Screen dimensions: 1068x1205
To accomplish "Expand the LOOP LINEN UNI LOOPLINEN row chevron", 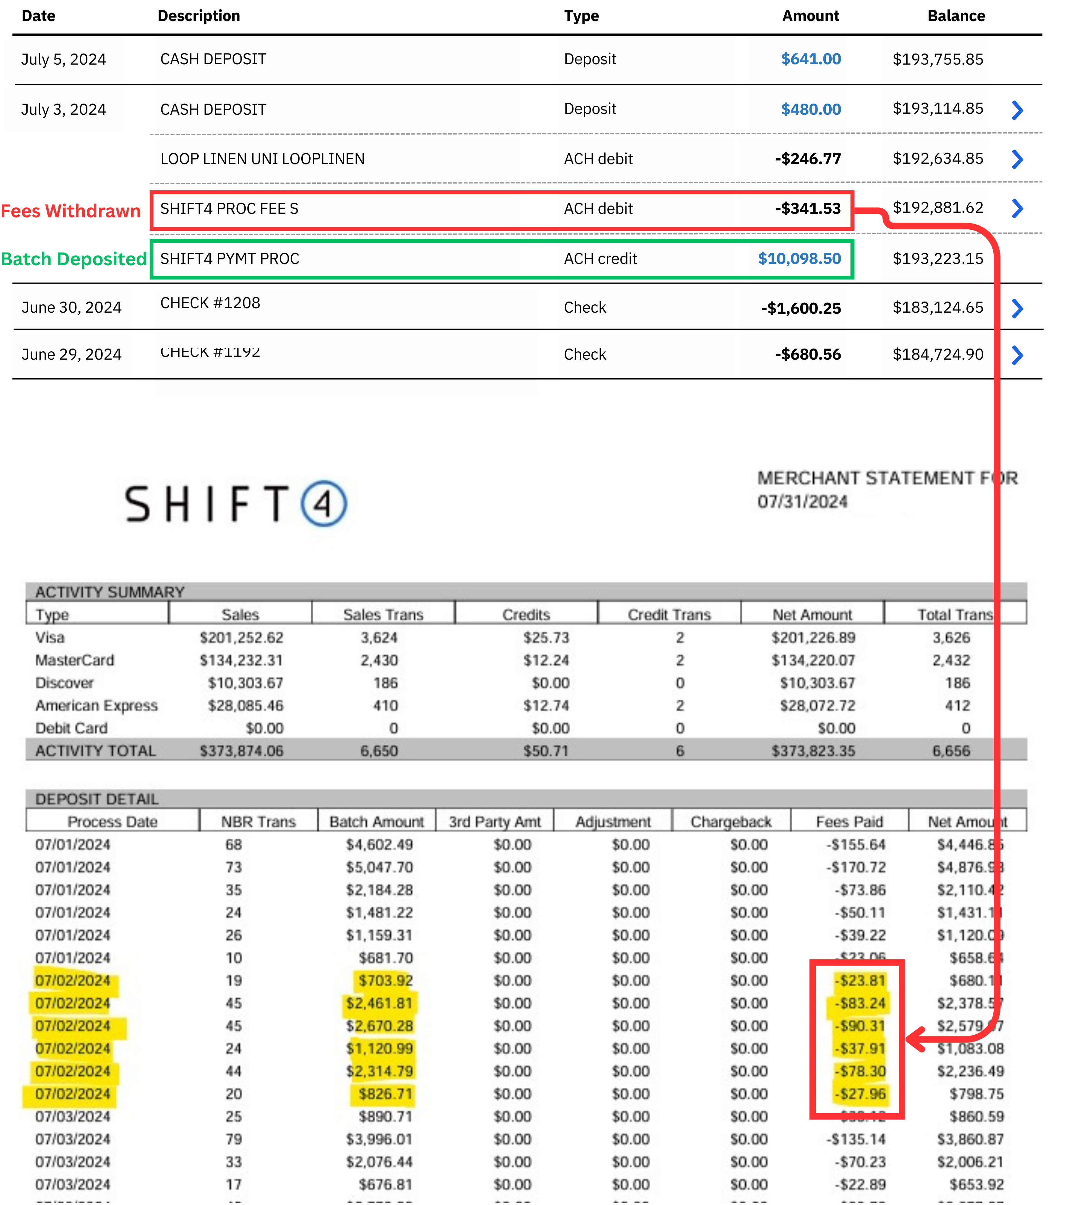I will (1017, 159).
